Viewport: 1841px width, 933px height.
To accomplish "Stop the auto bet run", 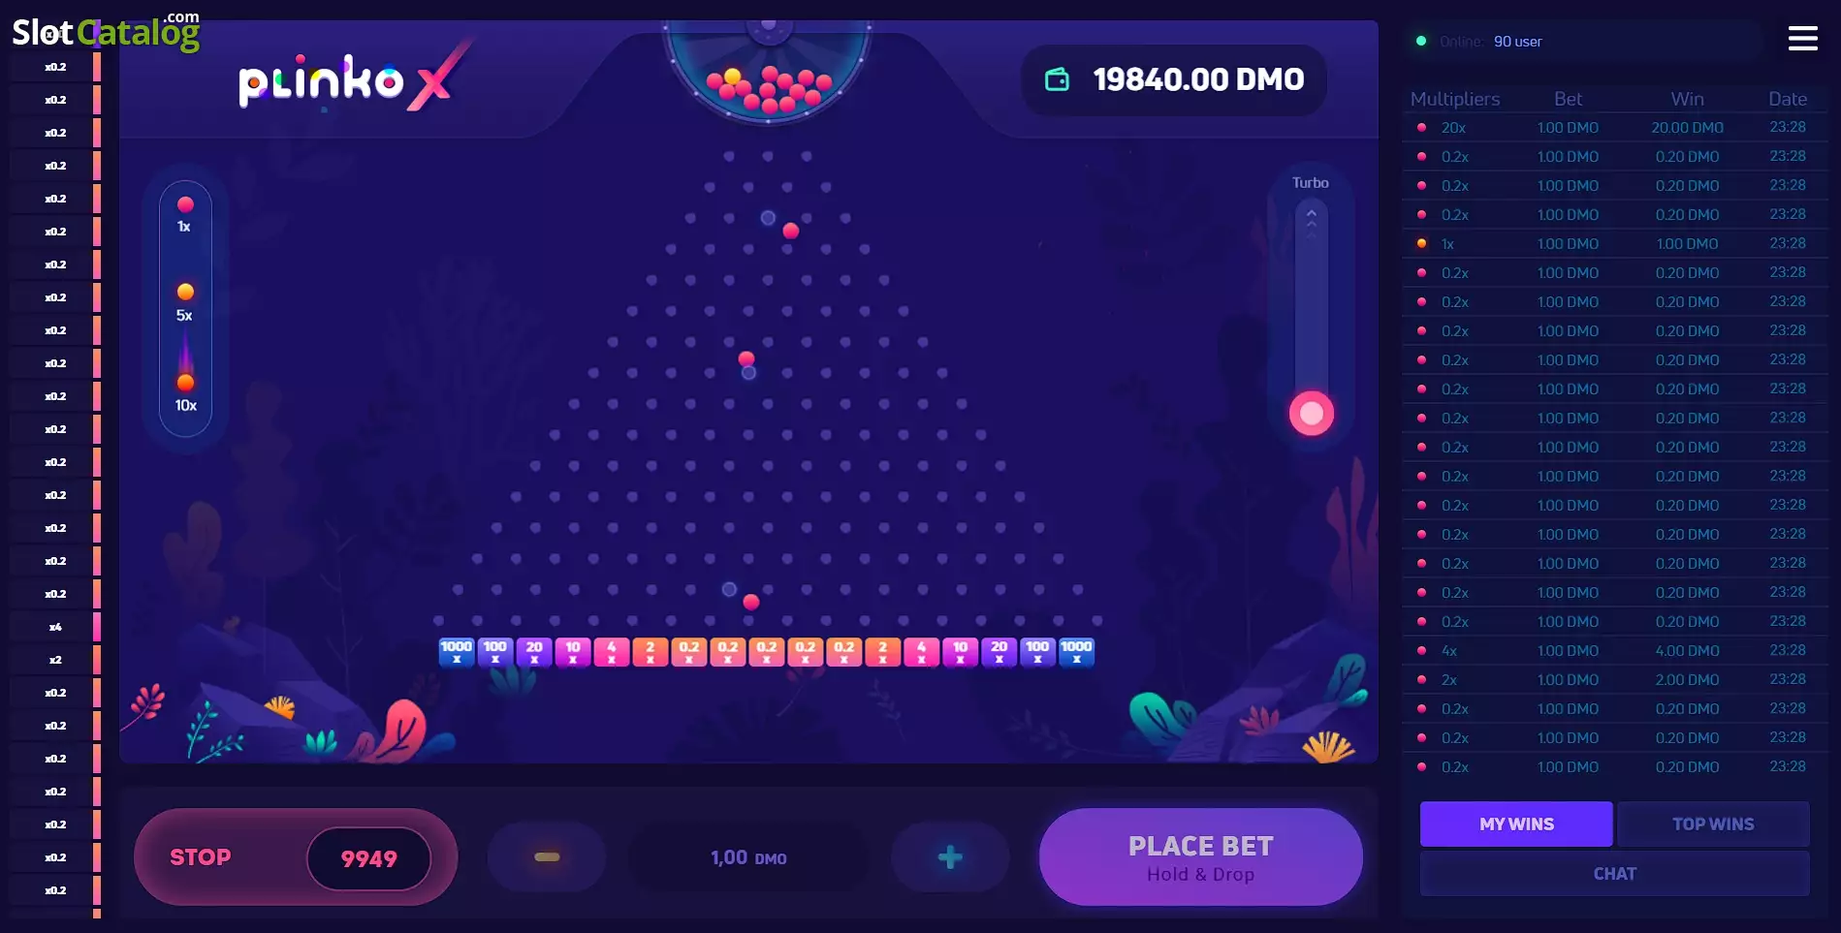I will (x=201, y=857).
